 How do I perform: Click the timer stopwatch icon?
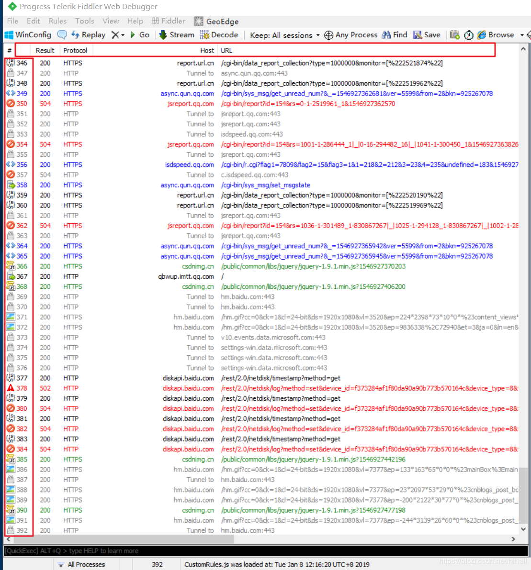coord(469,35)
